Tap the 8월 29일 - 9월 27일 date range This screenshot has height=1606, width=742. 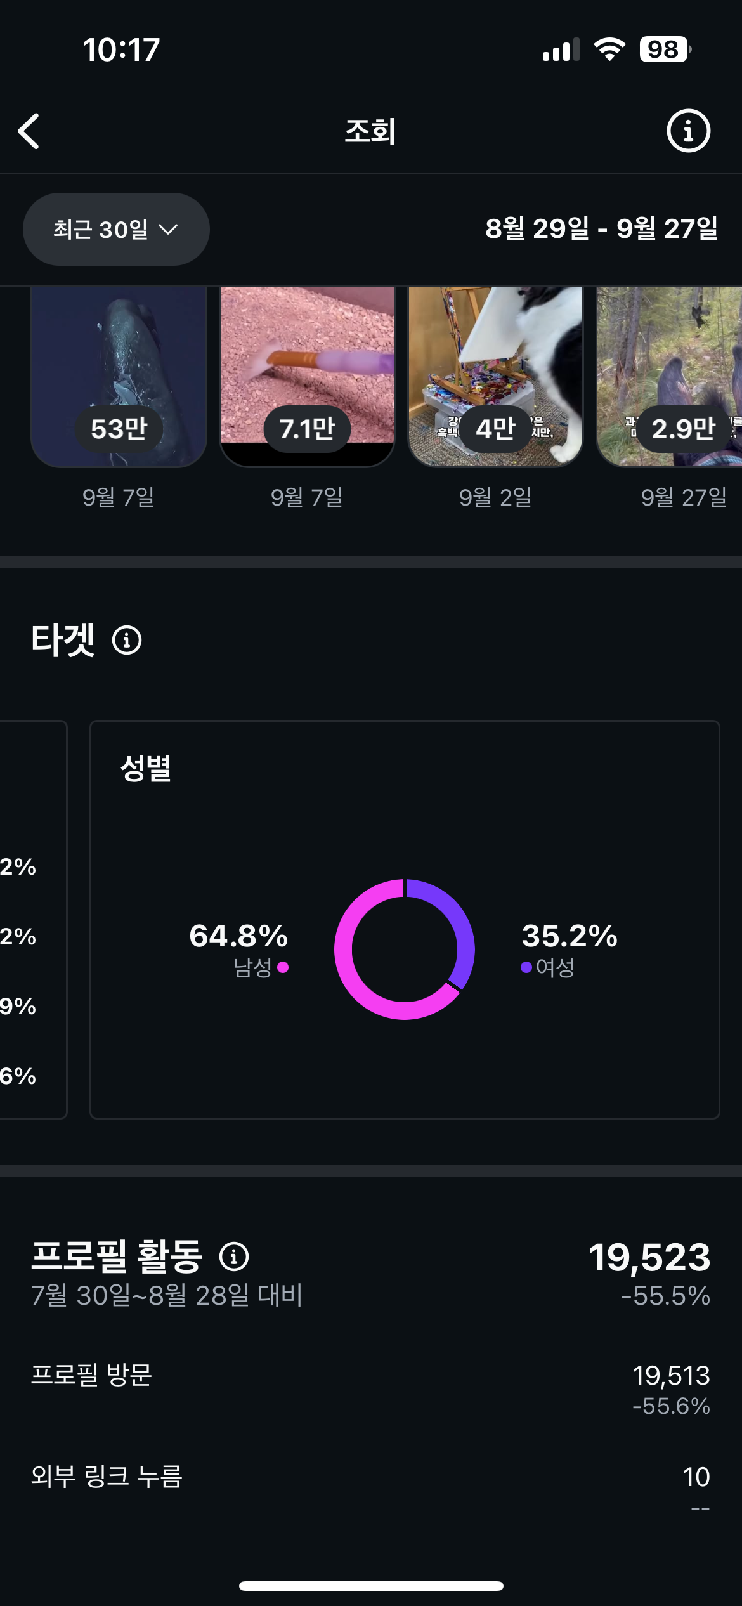[601, 229]
